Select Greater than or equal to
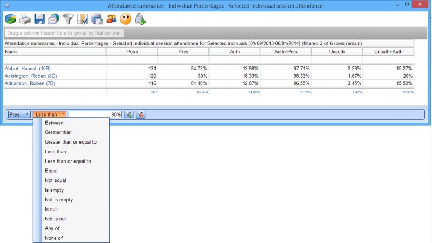Screen dimensions: 432x243 (x=71, y=142)
